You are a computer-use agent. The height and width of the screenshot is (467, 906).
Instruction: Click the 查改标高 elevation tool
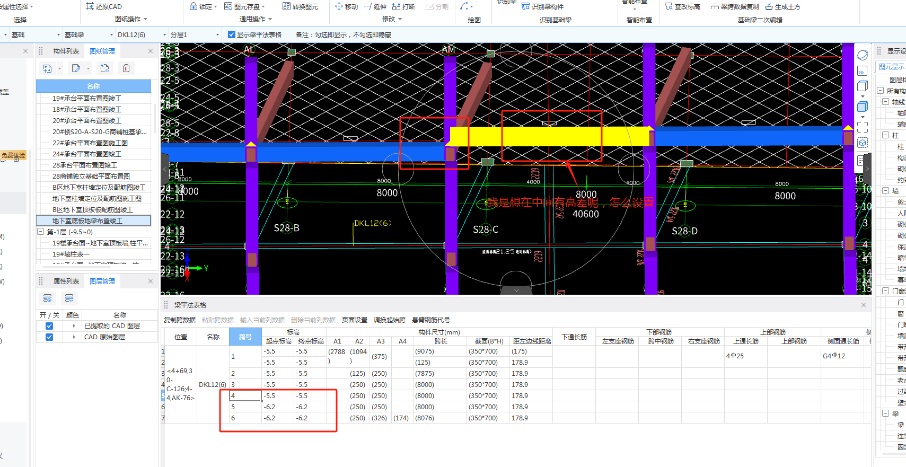(682, 6)
